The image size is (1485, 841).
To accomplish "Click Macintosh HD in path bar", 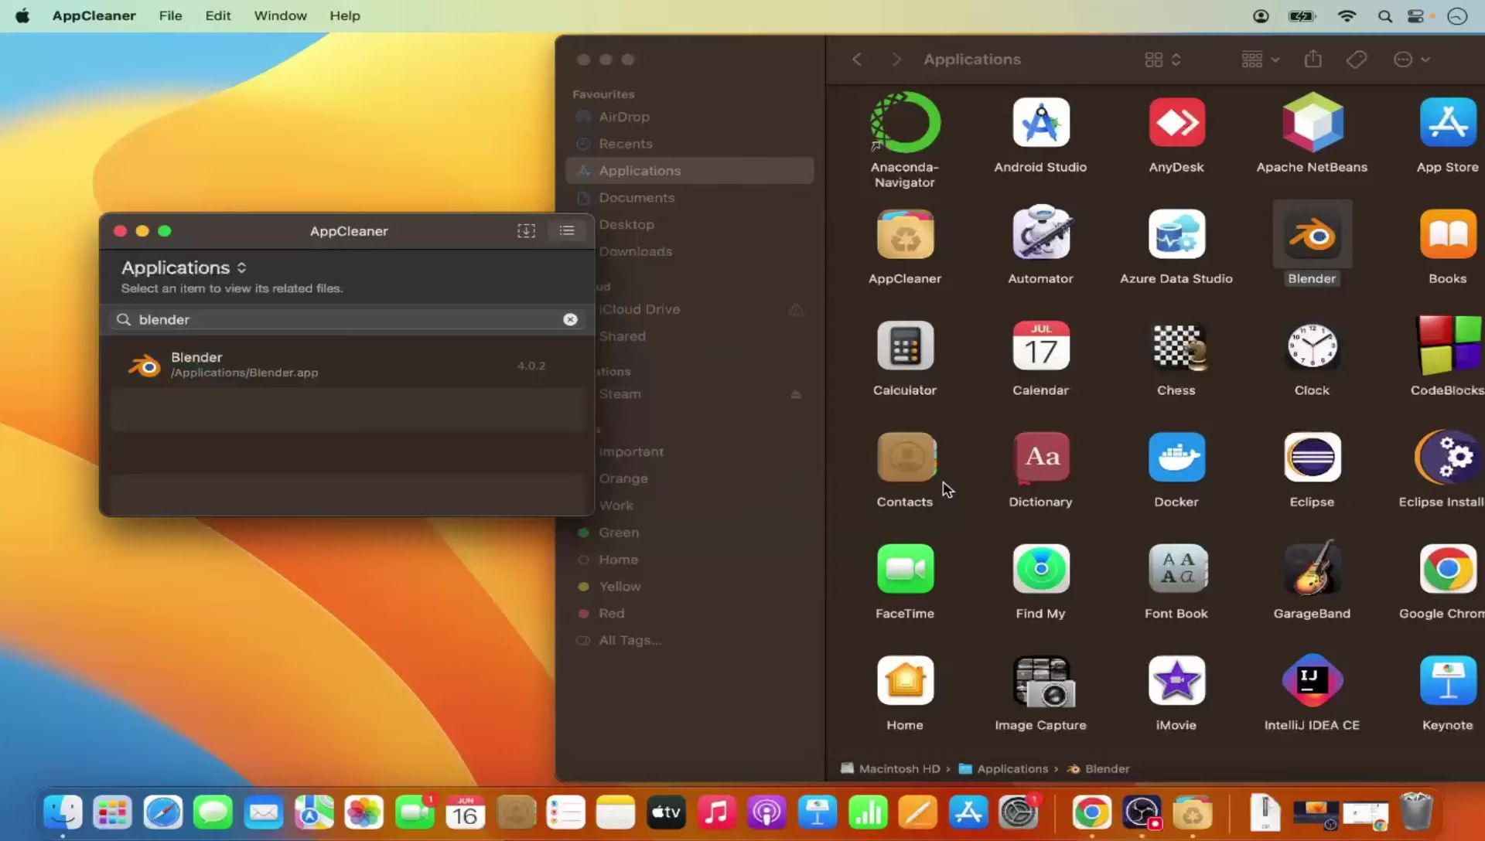I will coord(890,768).
